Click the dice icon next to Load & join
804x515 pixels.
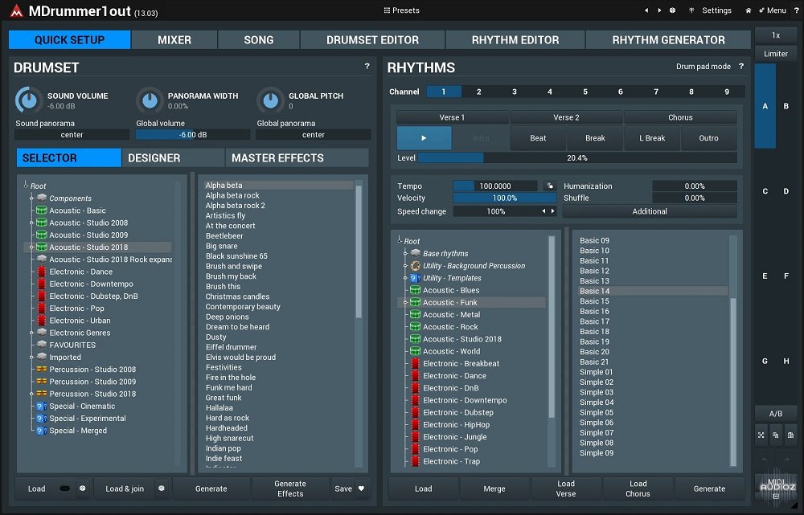[x=162, y=488]
